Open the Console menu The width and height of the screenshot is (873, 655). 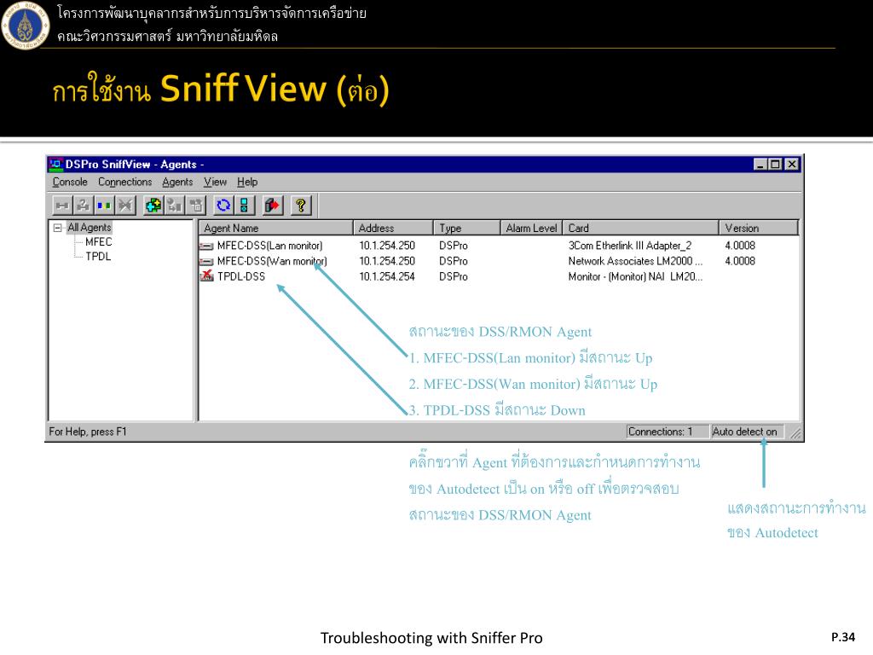click(70, 183)
